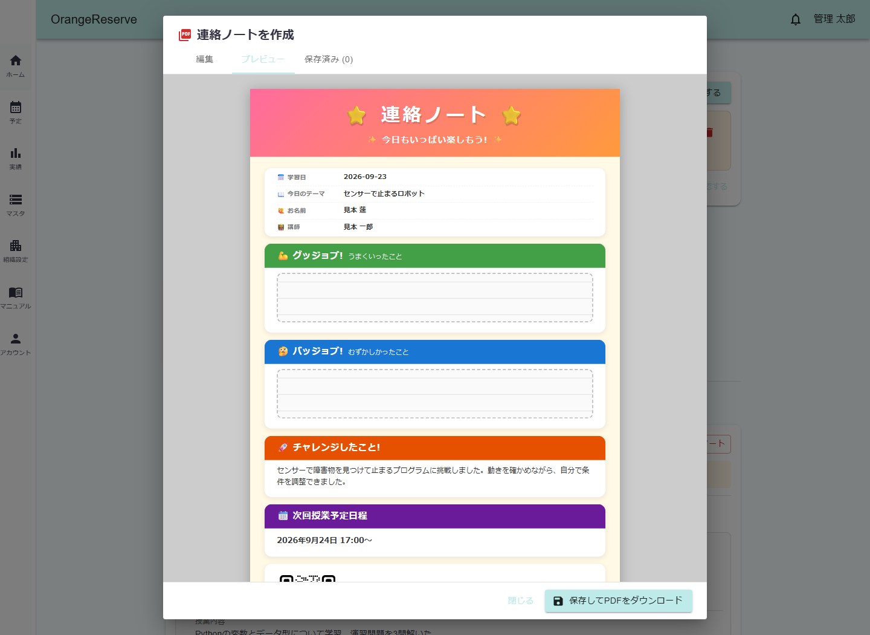Open the notifications bell
The width and height of the screenshot is (870, 635).
(796, 19)
